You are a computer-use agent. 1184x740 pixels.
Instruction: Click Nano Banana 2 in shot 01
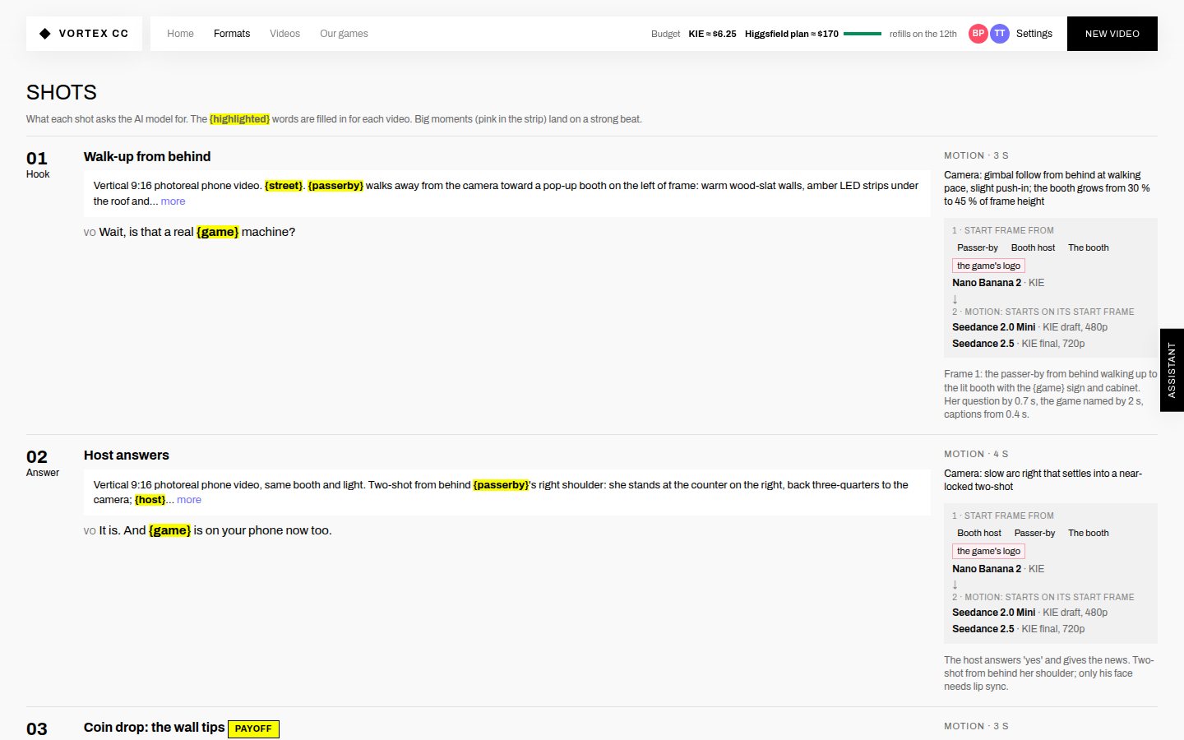[987, 283]
